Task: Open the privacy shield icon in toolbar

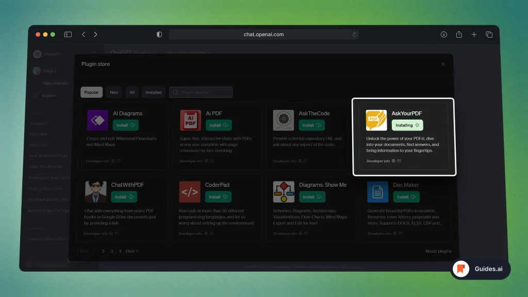Action: pyautogui.click(x=159, y=35)
